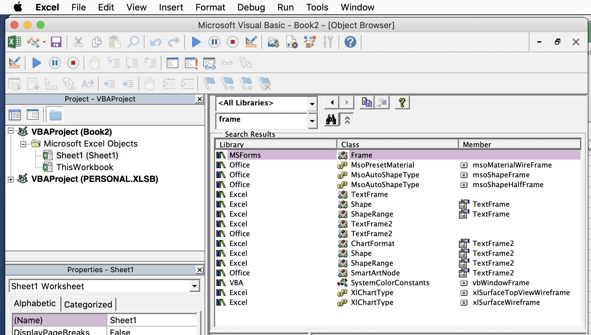The image size is (591, 335).
Task: Click the binoculars Search button
Action: pos(331,120)
